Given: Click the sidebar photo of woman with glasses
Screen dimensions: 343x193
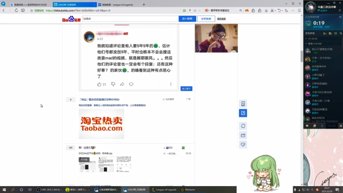Looking at the screenshot, I should click(x=217, y=38).
